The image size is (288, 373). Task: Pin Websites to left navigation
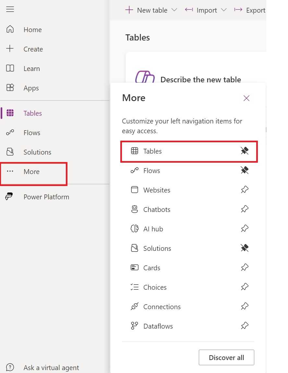point(245,190)
